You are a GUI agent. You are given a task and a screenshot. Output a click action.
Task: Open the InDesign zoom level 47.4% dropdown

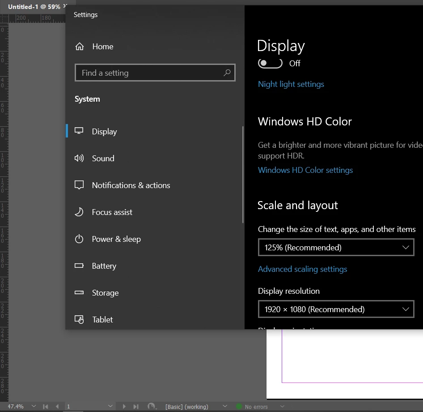[x=34, y=406]
